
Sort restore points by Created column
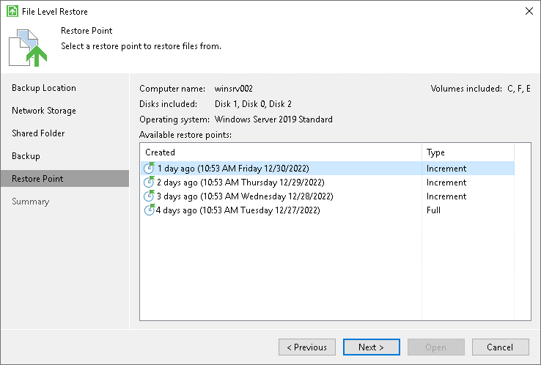point(281,152)
